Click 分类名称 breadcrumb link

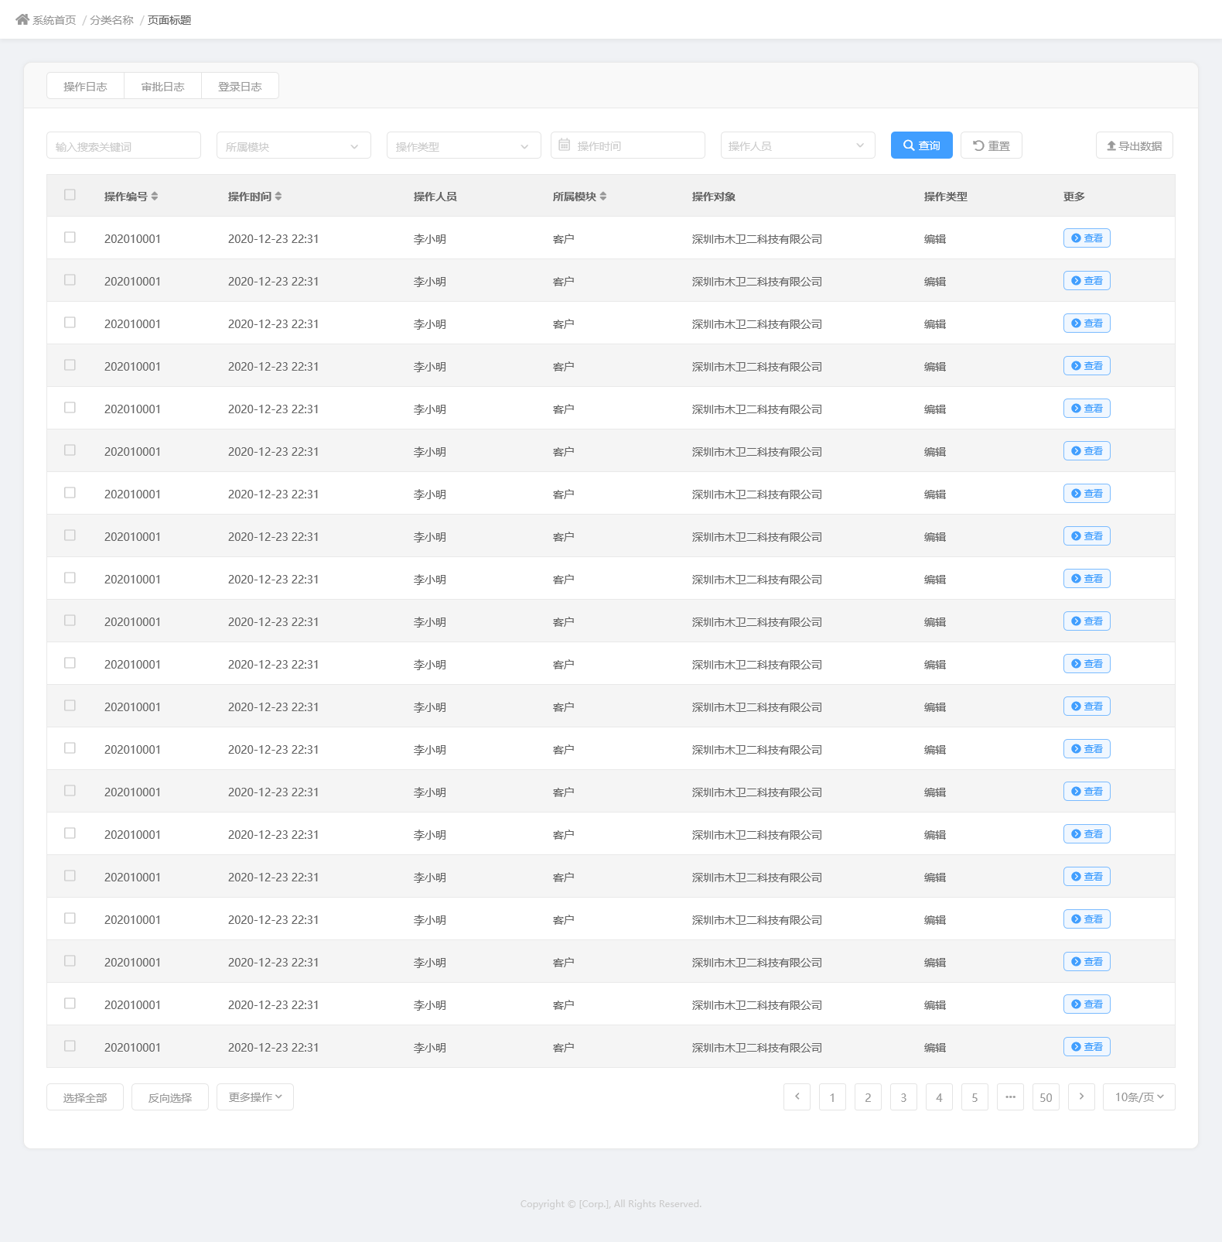(x=112, y=20)
